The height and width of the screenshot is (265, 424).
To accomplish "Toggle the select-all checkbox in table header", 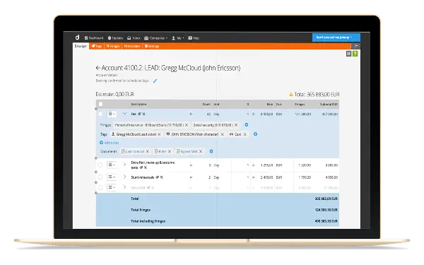I will [x=100, y=104].
